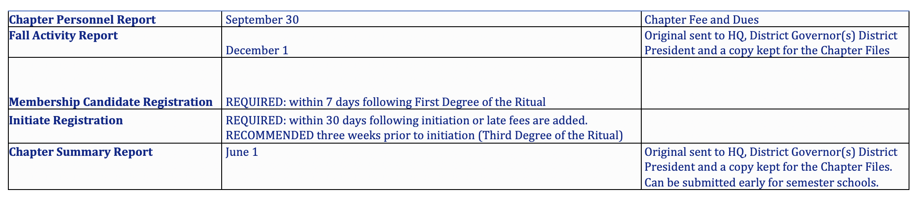Click the blank area below June 1
The width and height of the screenshot is (920, 204).
point(431,175)
